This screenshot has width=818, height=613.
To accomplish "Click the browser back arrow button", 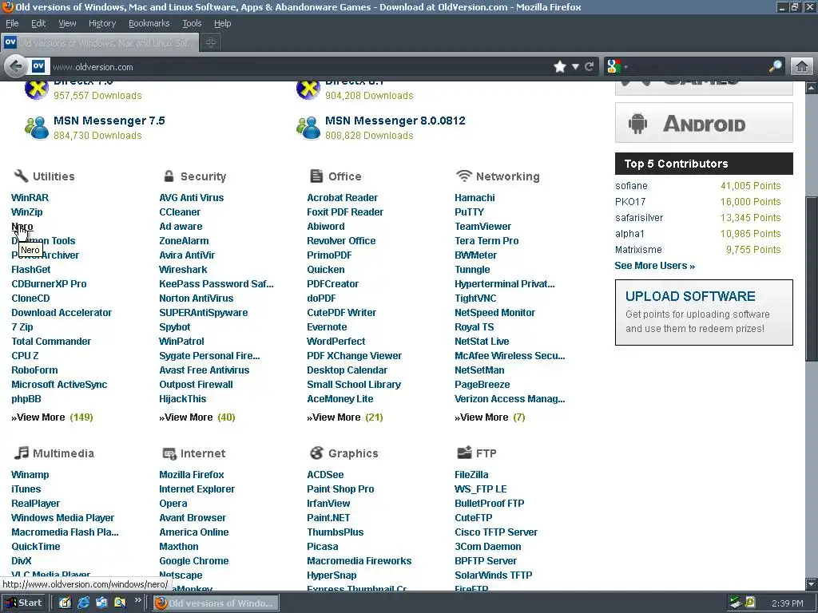I will pos(16,67).
